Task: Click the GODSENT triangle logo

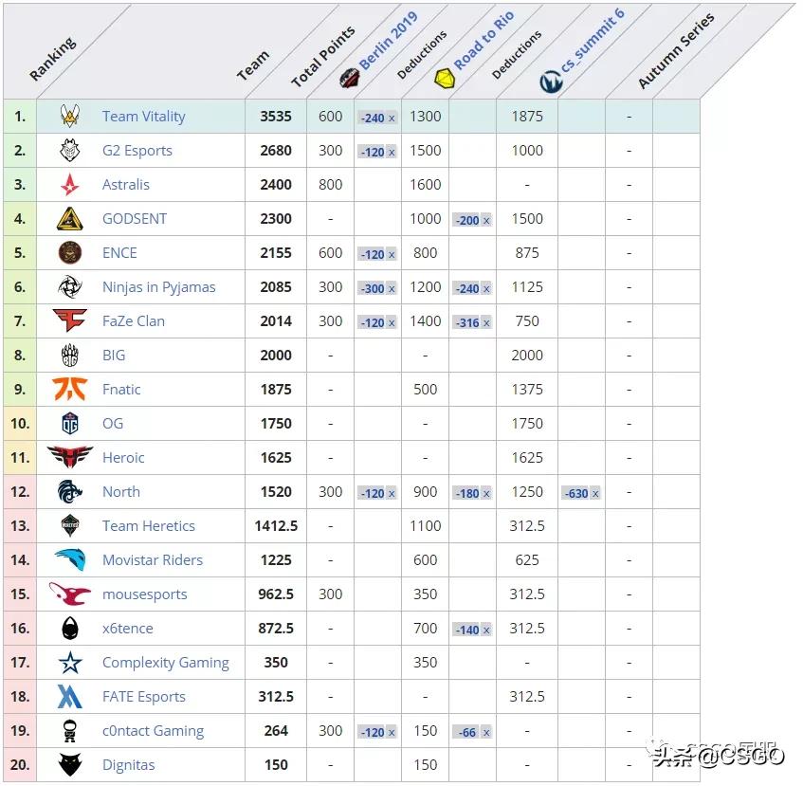Action: click(70, 219)
